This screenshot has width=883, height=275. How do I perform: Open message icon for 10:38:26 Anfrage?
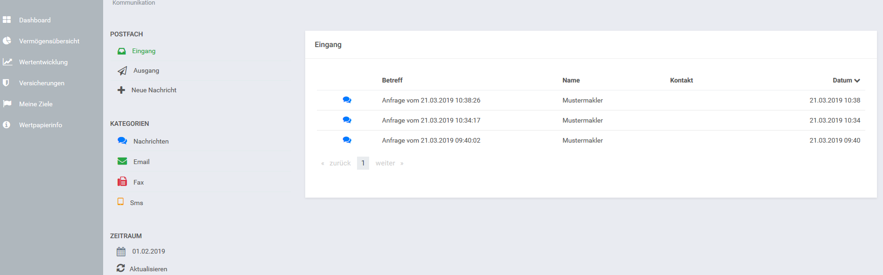tap(347, 100)
